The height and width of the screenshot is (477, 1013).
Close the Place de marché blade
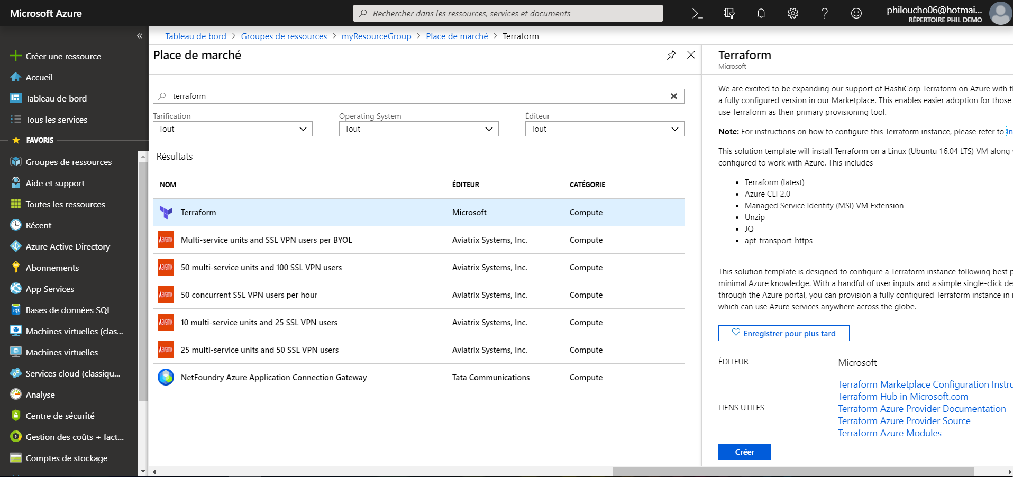pyautogui.click(x=691, y=55)
